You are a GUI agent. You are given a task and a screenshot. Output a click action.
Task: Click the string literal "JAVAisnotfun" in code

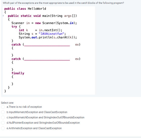[51, 34]
